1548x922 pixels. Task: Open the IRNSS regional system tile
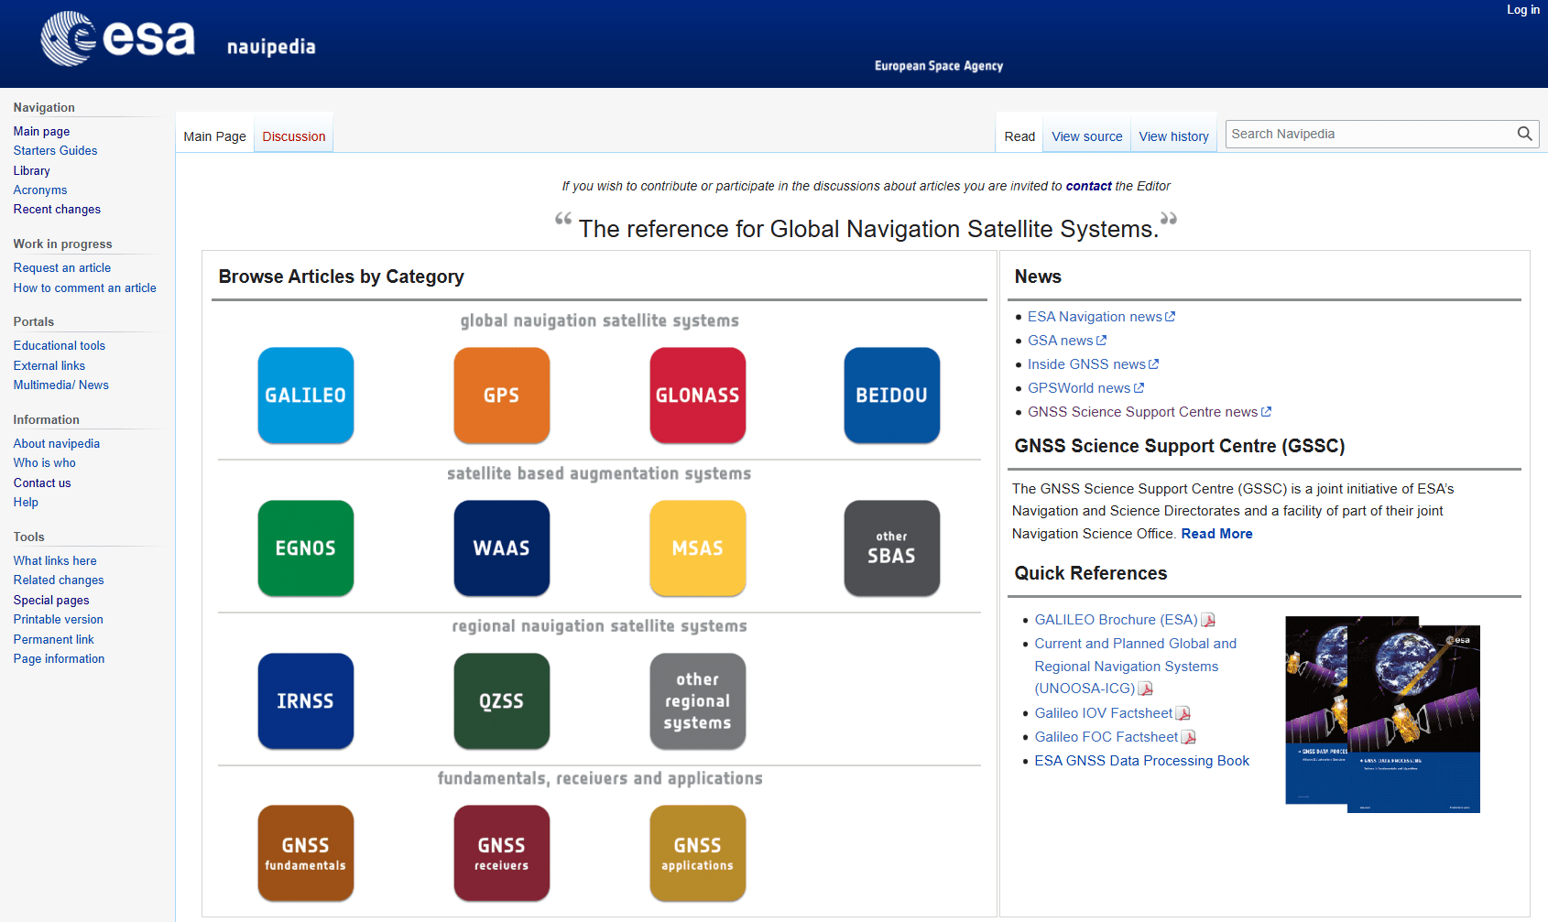[x=305, y=700]
